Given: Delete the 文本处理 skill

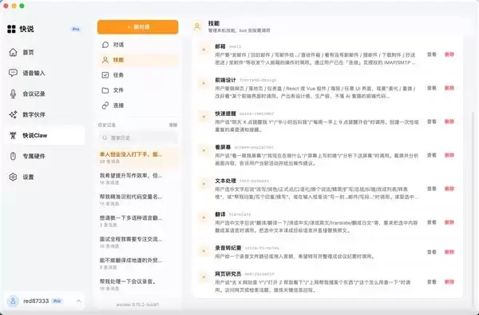Looking at the screenshot, I should point(449,189).
